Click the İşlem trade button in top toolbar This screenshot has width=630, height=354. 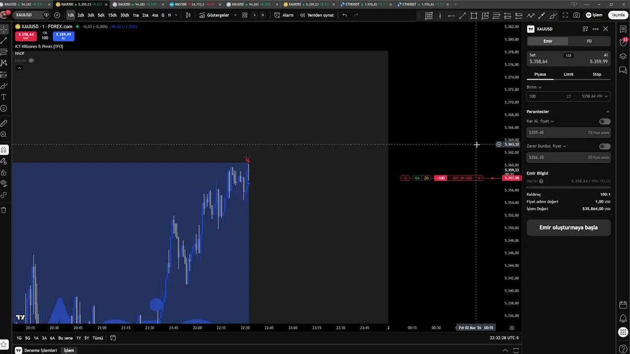pyautogui.click(x=594, y=15)
